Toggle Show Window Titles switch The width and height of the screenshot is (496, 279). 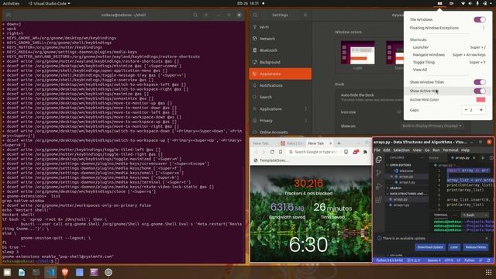[x=480, y=82]
